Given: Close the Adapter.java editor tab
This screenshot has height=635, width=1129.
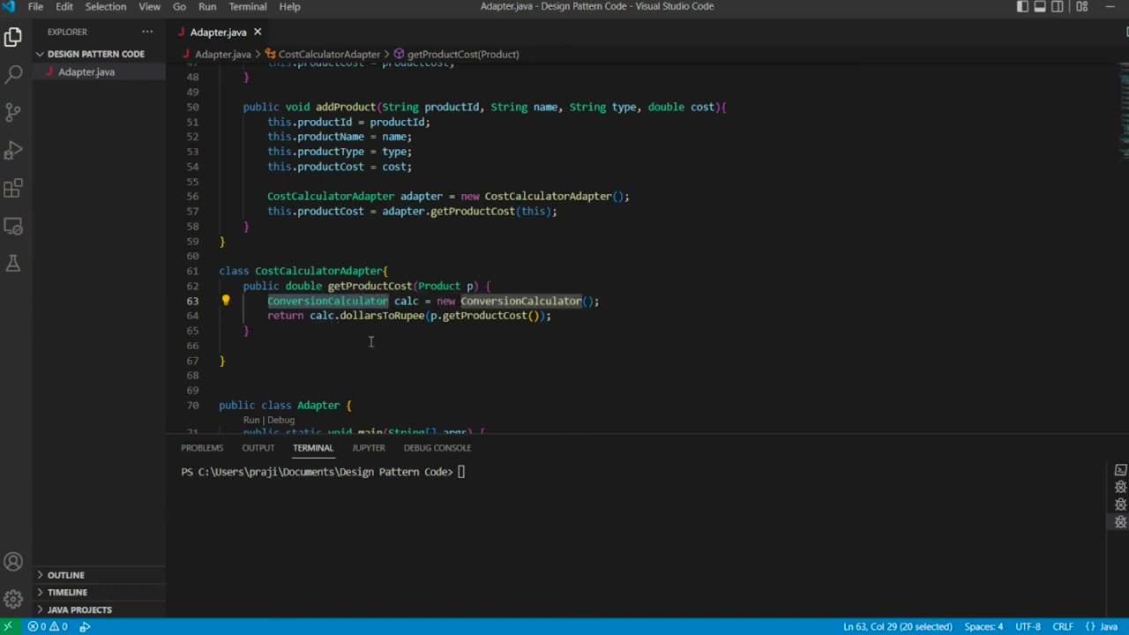Looking at the screenshot, I should pyautogui.click(x=258, y=32).
